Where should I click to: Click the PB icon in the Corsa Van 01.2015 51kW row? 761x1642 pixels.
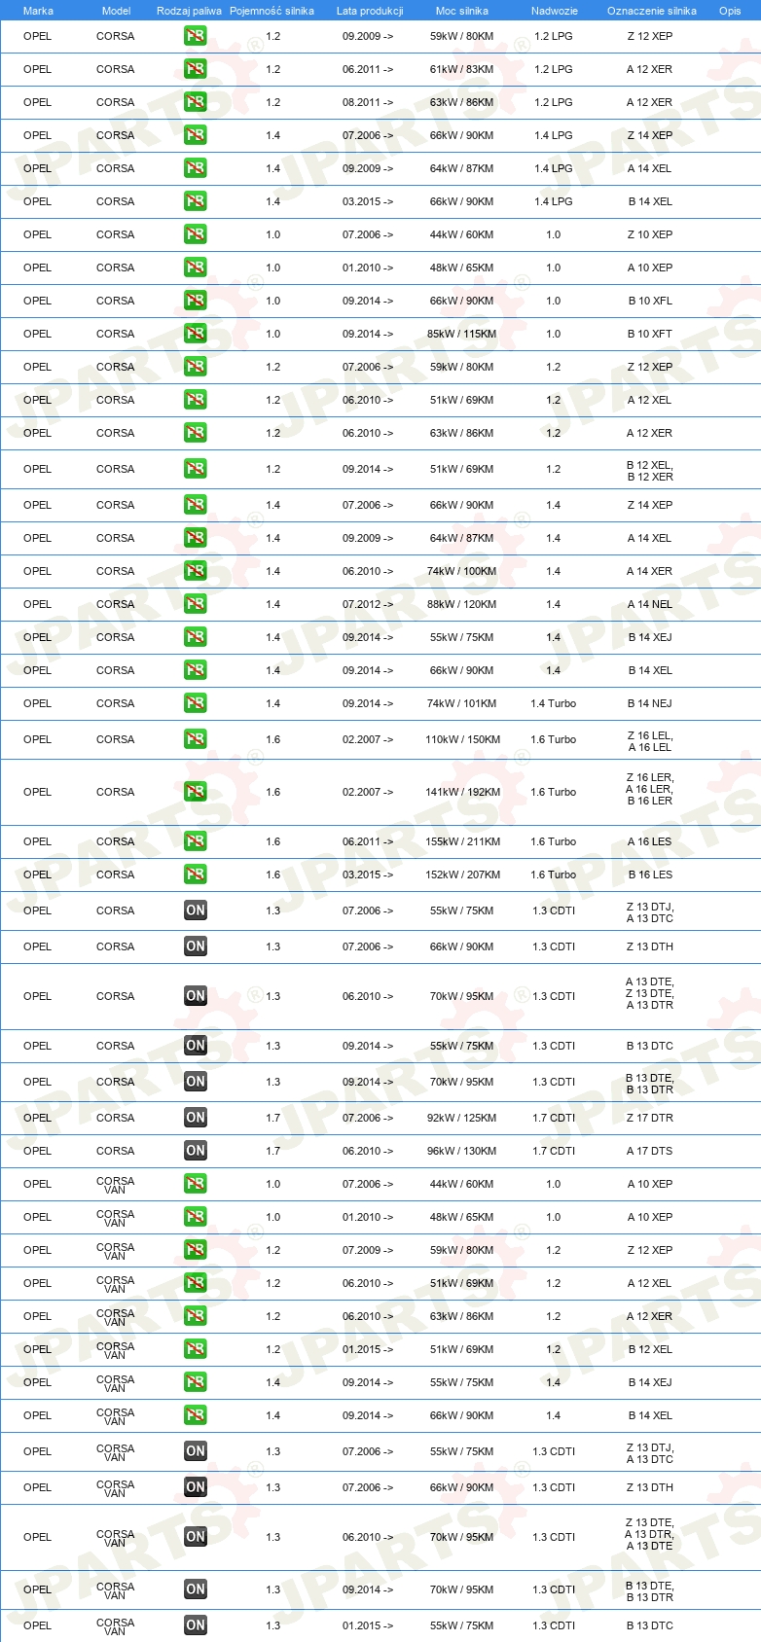196,1349
